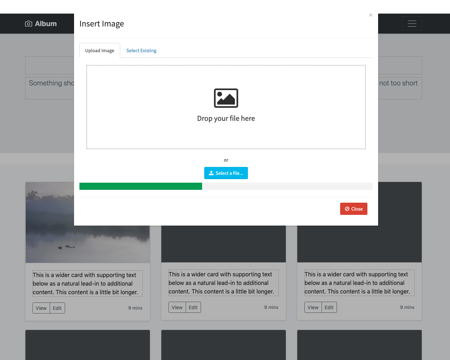
Task: Switch to the Select Existing tab
Action: (141, 50)
